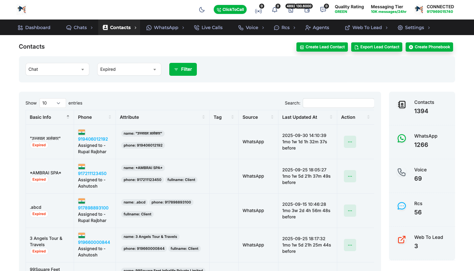Click inside the Search input field
Screen dimensions: 474x271
pyautogui.click(x=338, y=103)
